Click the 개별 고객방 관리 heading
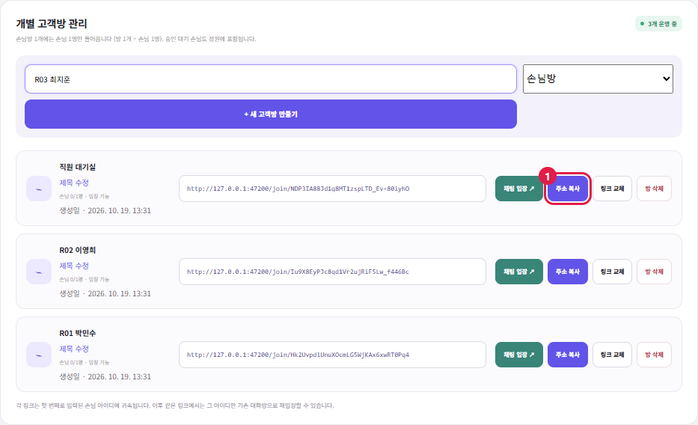698x425 pixels. click(x=52, y=23)
